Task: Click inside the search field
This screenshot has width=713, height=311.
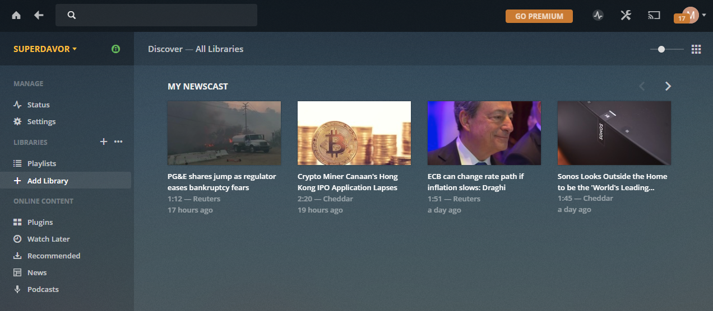Action: (156, 15)
